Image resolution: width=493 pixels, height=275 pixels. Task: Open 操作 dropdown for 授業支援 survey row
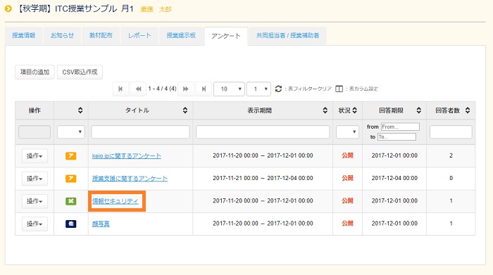click(35, 179)
